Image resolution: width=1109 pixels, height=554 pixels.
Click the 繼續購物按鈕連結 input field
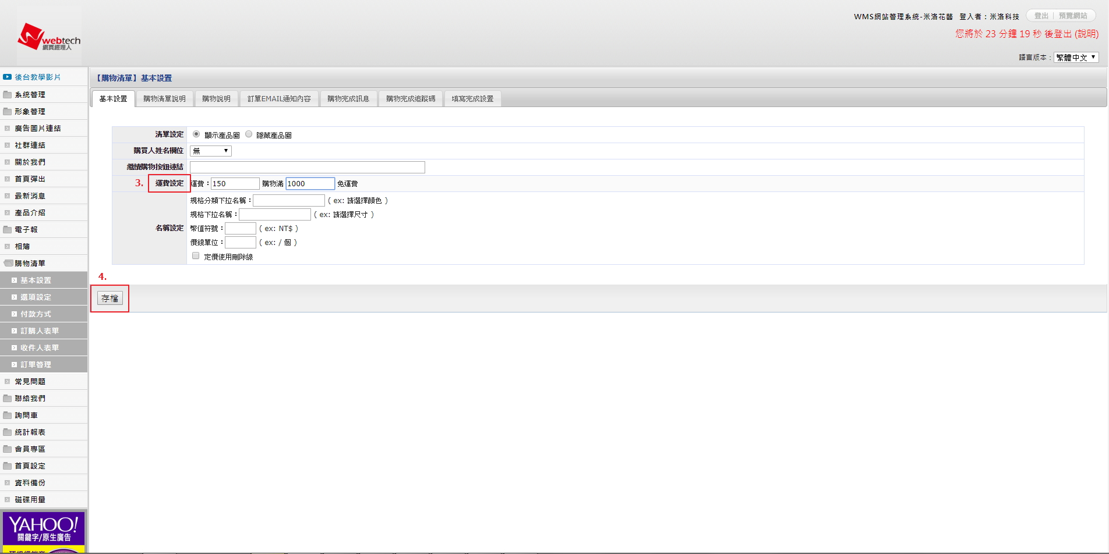coord(307,168)
